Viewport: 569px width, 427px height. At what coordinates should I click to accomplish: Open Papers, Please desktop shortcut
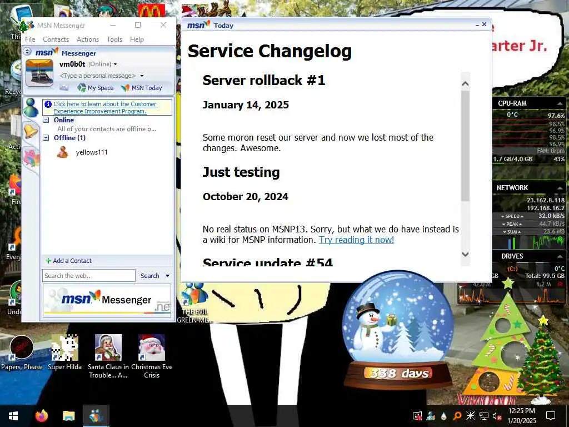point(22,353)
